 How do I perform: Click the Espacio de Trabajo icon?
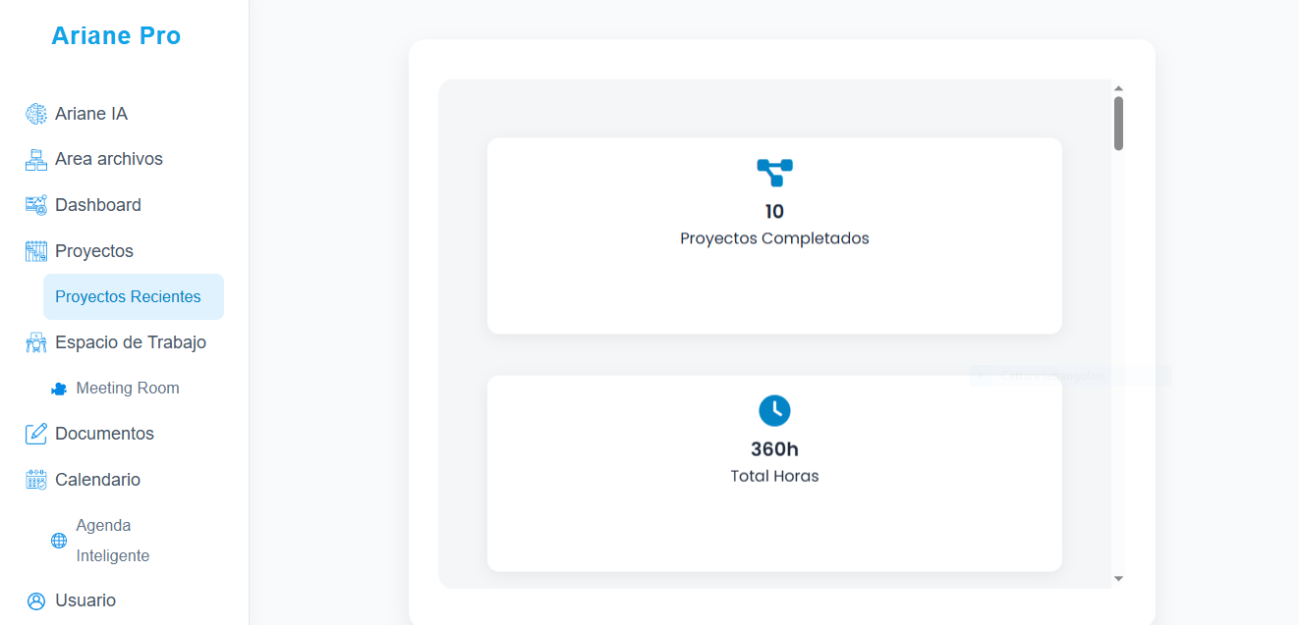(x=36, y=342)
